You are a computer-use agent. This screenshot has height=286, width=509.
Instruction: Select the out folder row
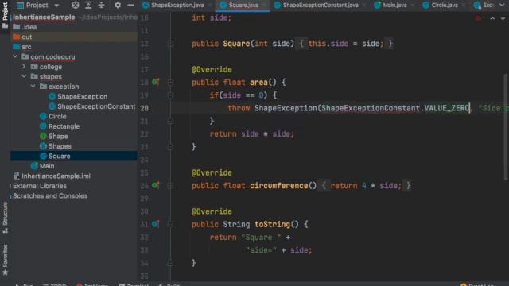74,37
